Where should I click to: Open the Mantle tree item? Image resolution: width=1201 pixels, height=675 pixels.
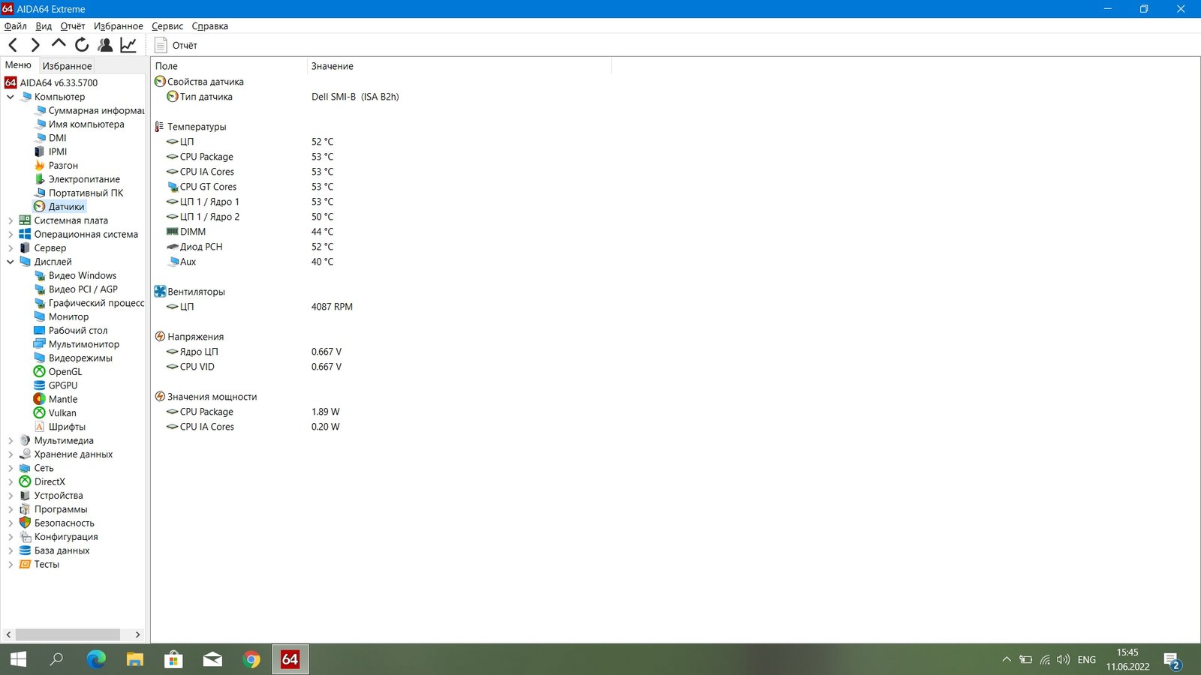(63, 400)
